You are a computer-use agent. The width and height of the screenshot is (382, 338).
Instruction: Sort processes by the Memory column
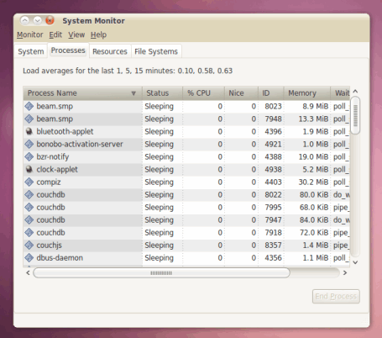click(x=307, y=93)
